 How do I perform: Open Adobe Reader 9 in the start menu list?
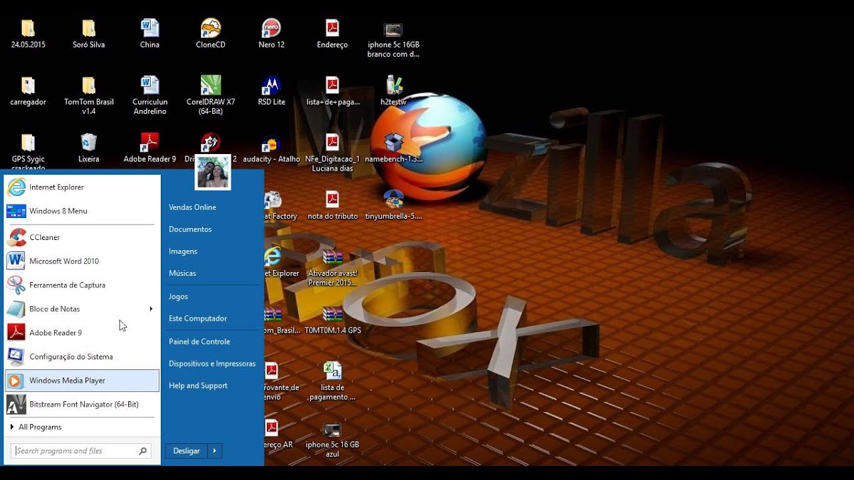pos(82,333)
